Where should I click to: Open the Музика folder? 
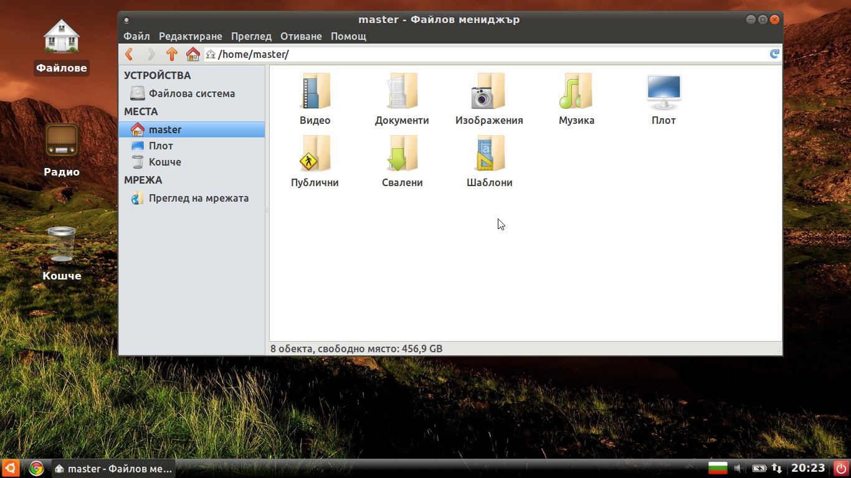576,100
